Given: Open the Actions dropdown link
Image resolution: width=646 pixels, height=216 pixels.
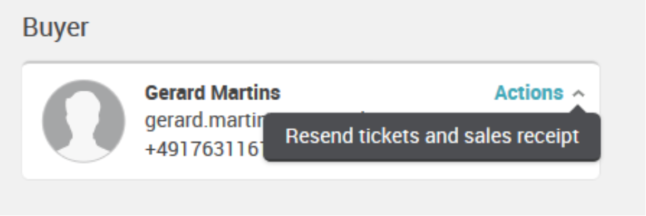Looking at the screenshot, I should click(529, 93).
